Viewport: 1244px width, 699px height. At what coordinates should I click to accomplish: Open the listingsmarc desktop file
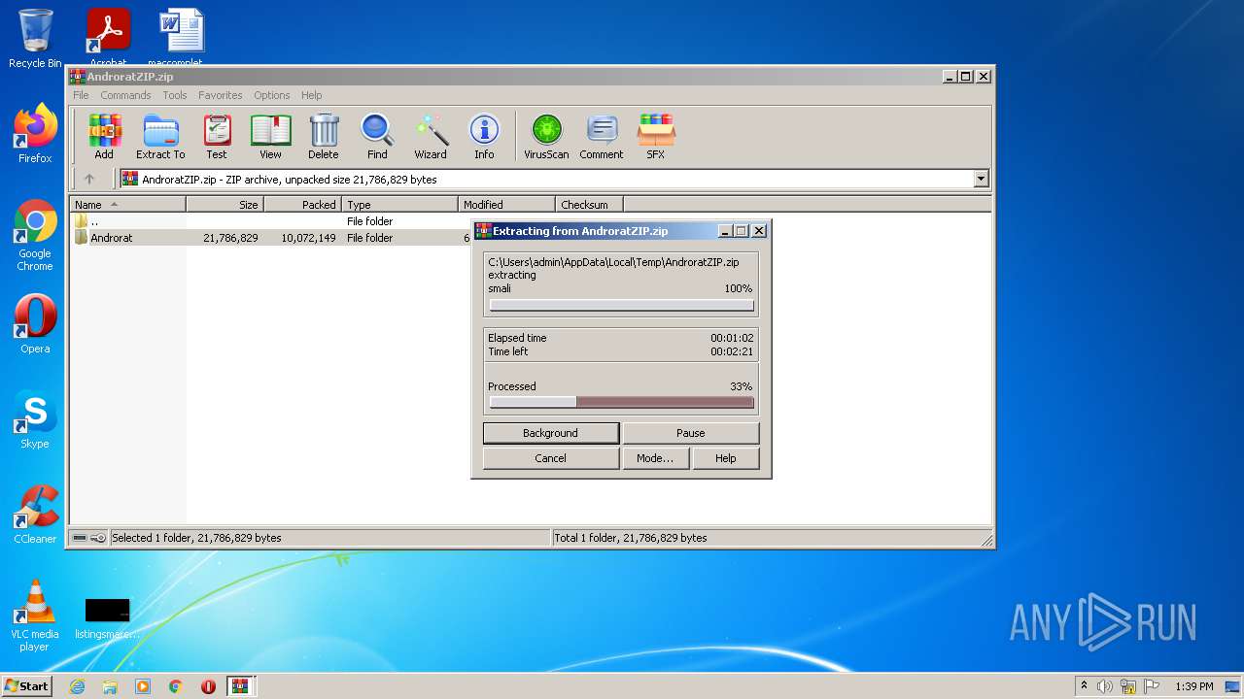[107, 617]
